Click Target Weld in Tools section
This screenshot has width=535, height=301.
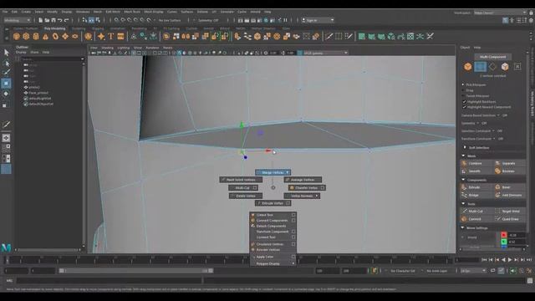point(510,212)
